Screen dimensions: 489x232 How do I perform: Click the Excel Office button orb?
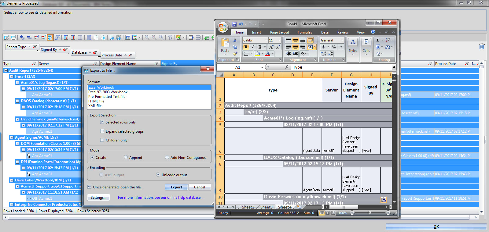click(x=223, y=27)
